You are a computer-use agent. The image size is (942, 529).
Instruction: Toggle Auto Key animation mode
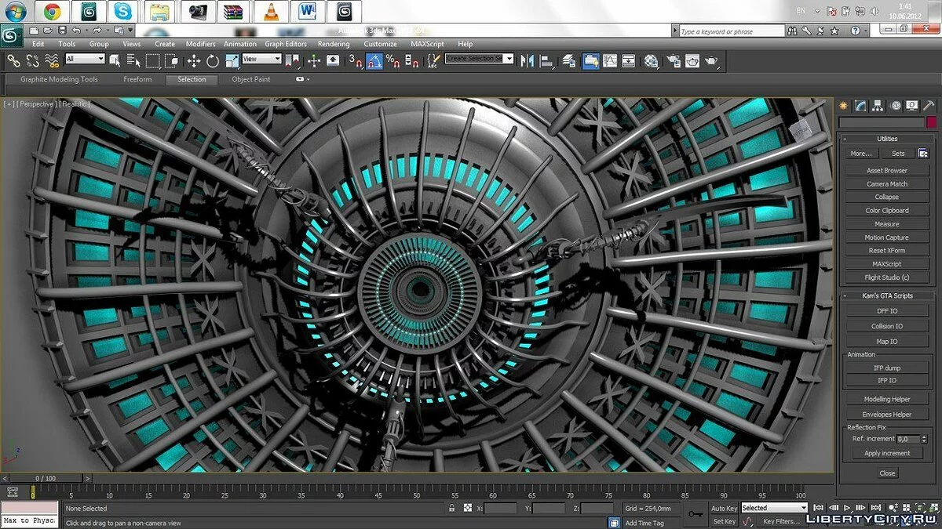(x=724, y=508)
